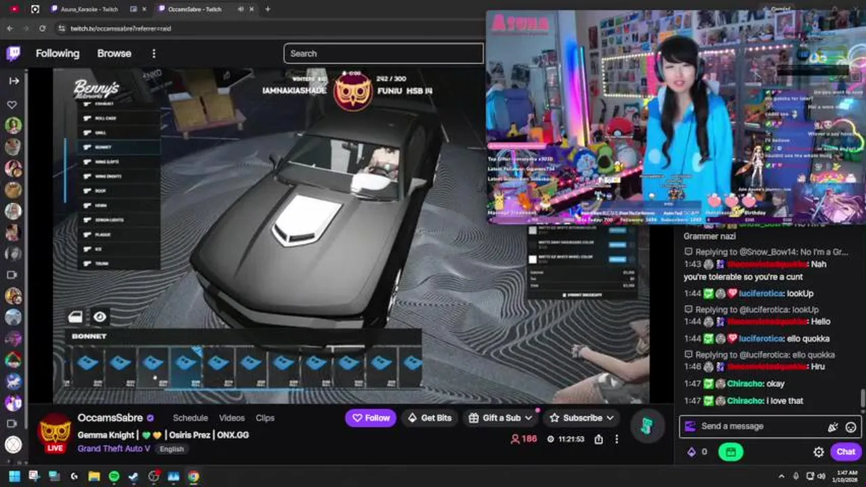Use the chat scrollbar
This screenshot has width=866, height=487.
coord(863,398)
